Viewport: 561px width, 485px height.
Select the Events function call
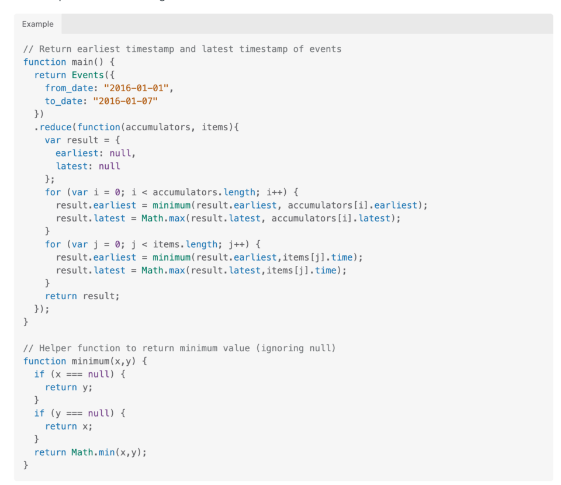coord(88,75)
